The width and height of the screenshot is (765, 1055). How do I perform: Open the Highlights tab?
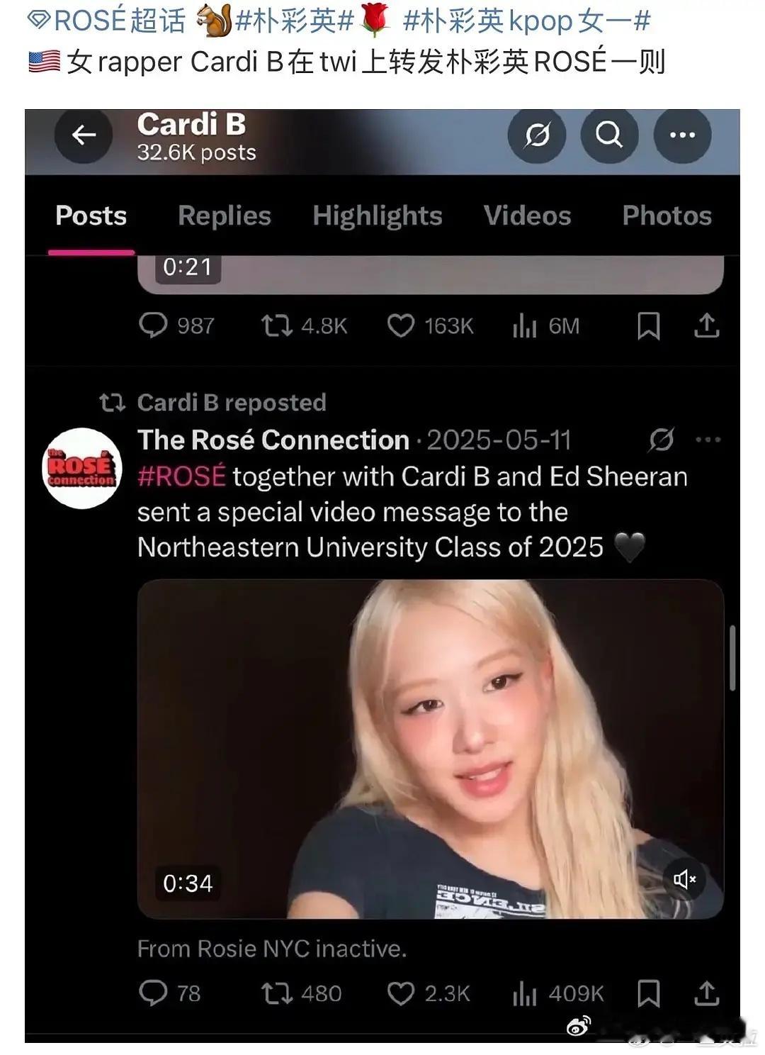(378, 216)
